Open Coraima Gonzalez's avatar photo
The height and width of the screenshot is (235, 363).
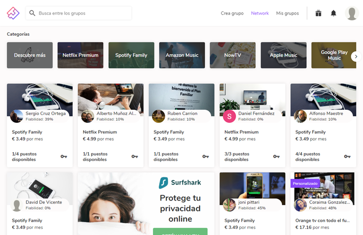(x=300, y=205)
